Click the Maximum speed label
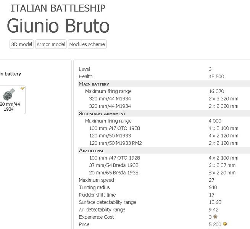The height and width of the screenshot is (229, 250). click(96, 180)
